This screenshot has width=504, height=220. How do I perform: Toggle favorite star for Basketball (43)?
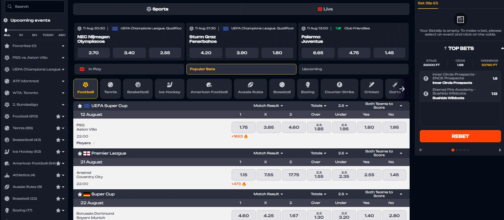tap(58, 140)
